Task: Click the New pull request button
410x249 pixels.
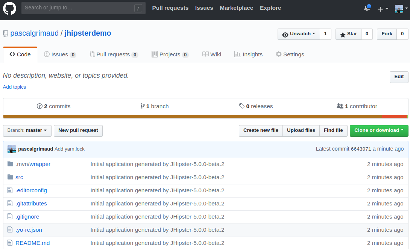Action: [78, 130]
